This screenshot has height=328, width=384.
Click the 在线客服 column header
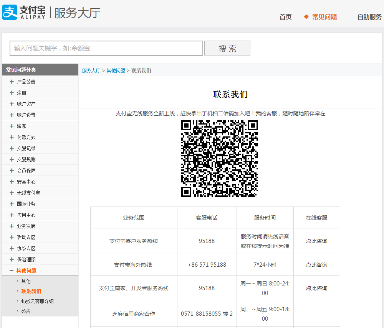316,218
